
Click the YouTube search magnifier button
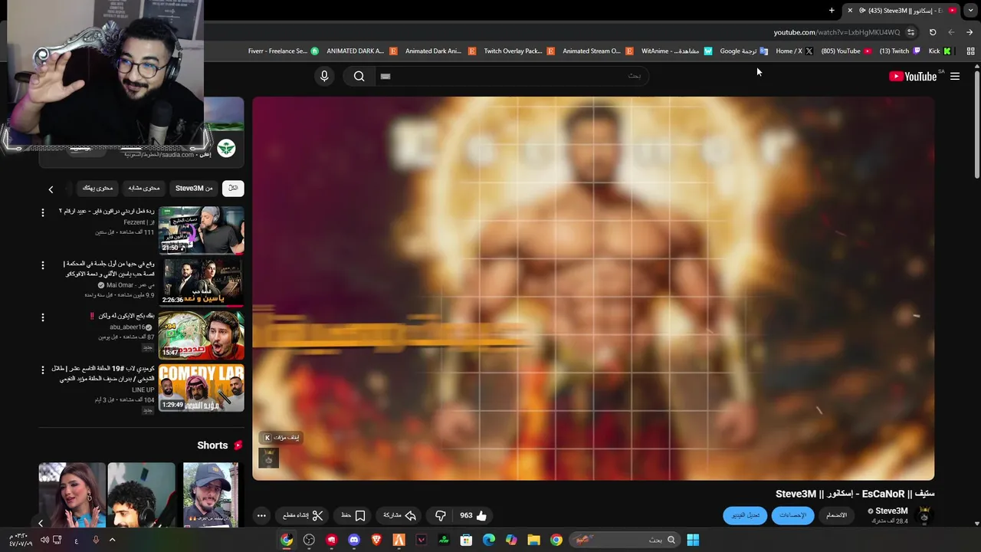pyautogui.click(x=359, y=76)
